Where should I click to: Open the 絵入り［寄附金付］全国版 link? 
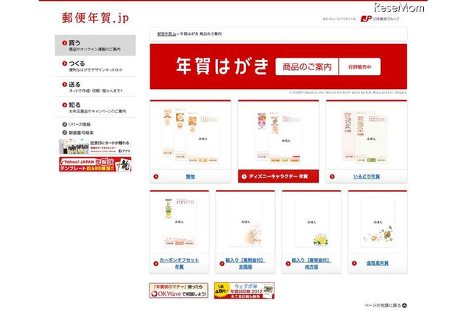[x=245, y=264]
